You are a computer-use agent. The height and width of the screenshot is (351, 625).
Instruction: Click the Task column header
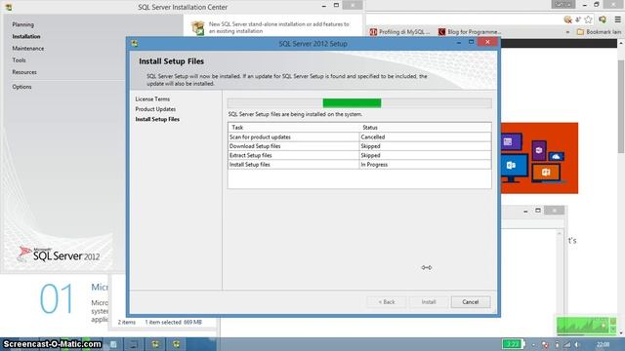coord(293,128)
